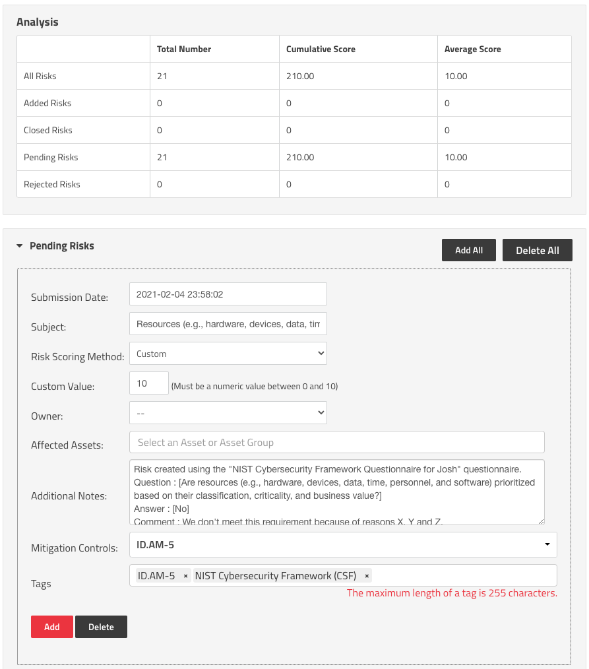Remove the ID.AM-5 tag
This screenshot has height=669, width=589.
pyautogui.click(x=185, y=575)
